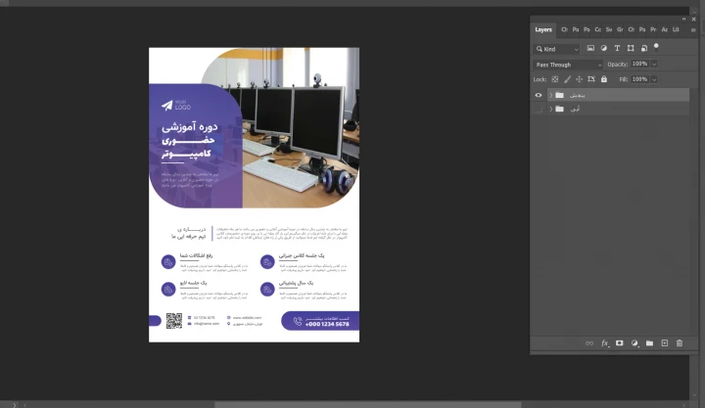
Task: Lock image pixels with brush icon
Action: pos(567,79)
